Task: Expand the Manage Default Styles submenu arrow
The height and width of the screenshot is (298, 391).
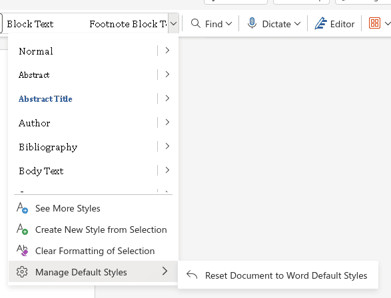Action: [x=165, y=271]
